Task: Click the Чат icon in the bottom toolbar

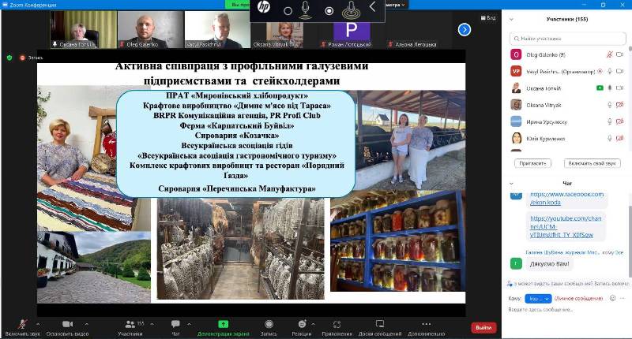Action: pos(175,324)
